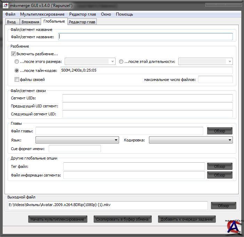
Task: Click the тайм-кодов field with 500M,2400s,0:25:05
Action: coord(147,71)
